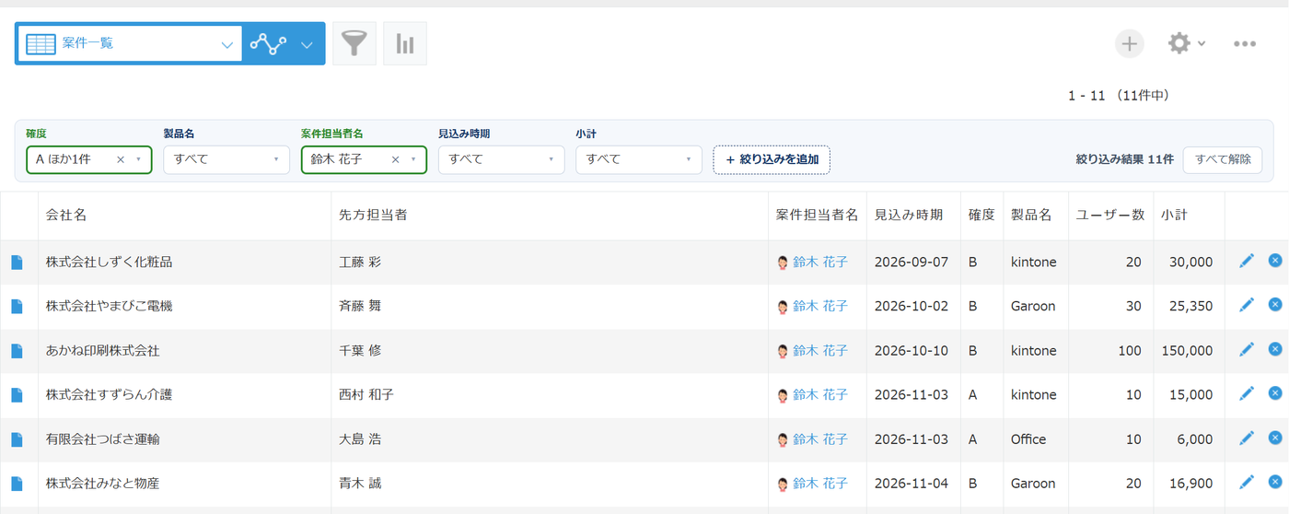Click すべて解除 button

[x=1223, y=159]
